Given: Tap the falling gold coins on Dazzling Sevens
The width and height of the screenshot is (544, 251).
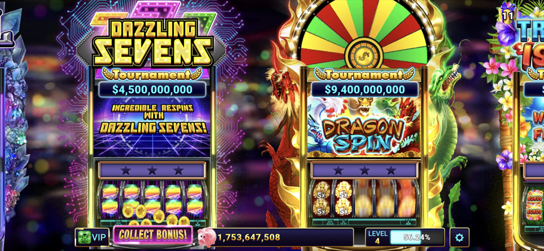Looking at the screenshot, I should tap(152, 215).
